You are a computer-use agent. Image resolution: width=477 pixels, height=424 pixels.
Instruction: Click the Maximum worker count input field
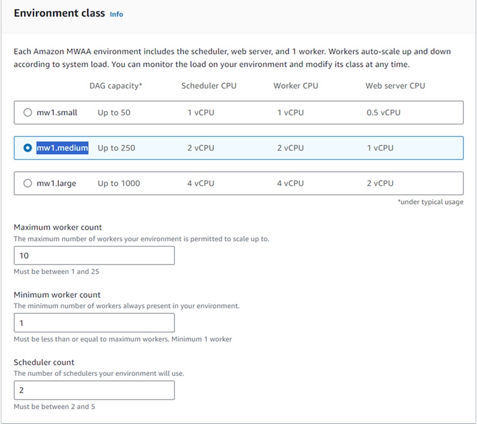coord(94,256)
